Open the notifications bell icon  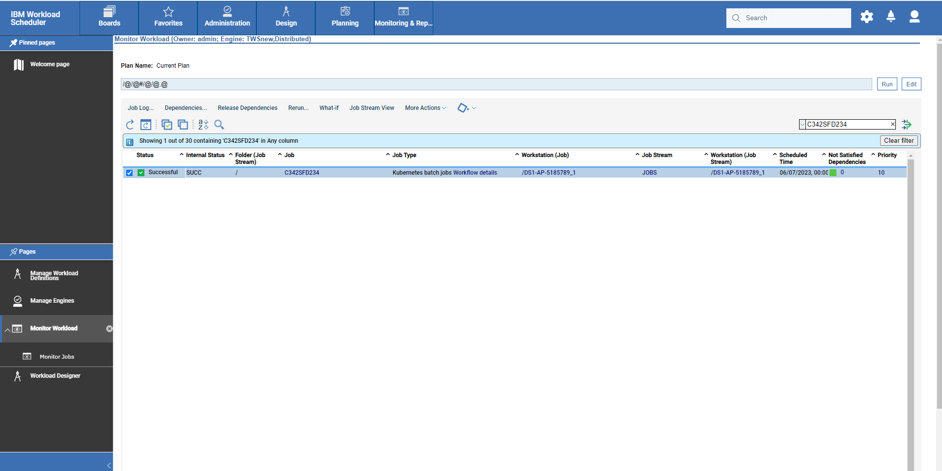click(x=890, y=17)
